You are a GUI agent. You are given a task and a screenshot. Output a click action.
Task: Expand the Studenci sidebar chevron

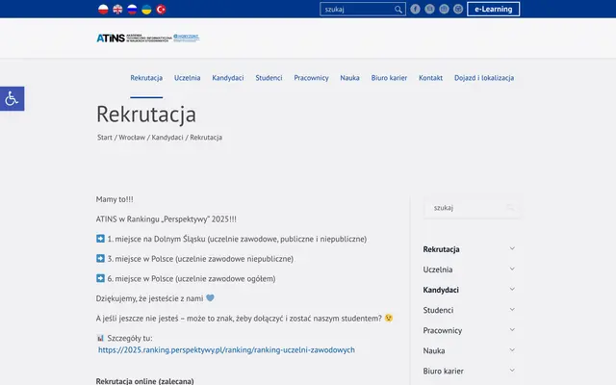pyautogui.click(x=512, y=310)
